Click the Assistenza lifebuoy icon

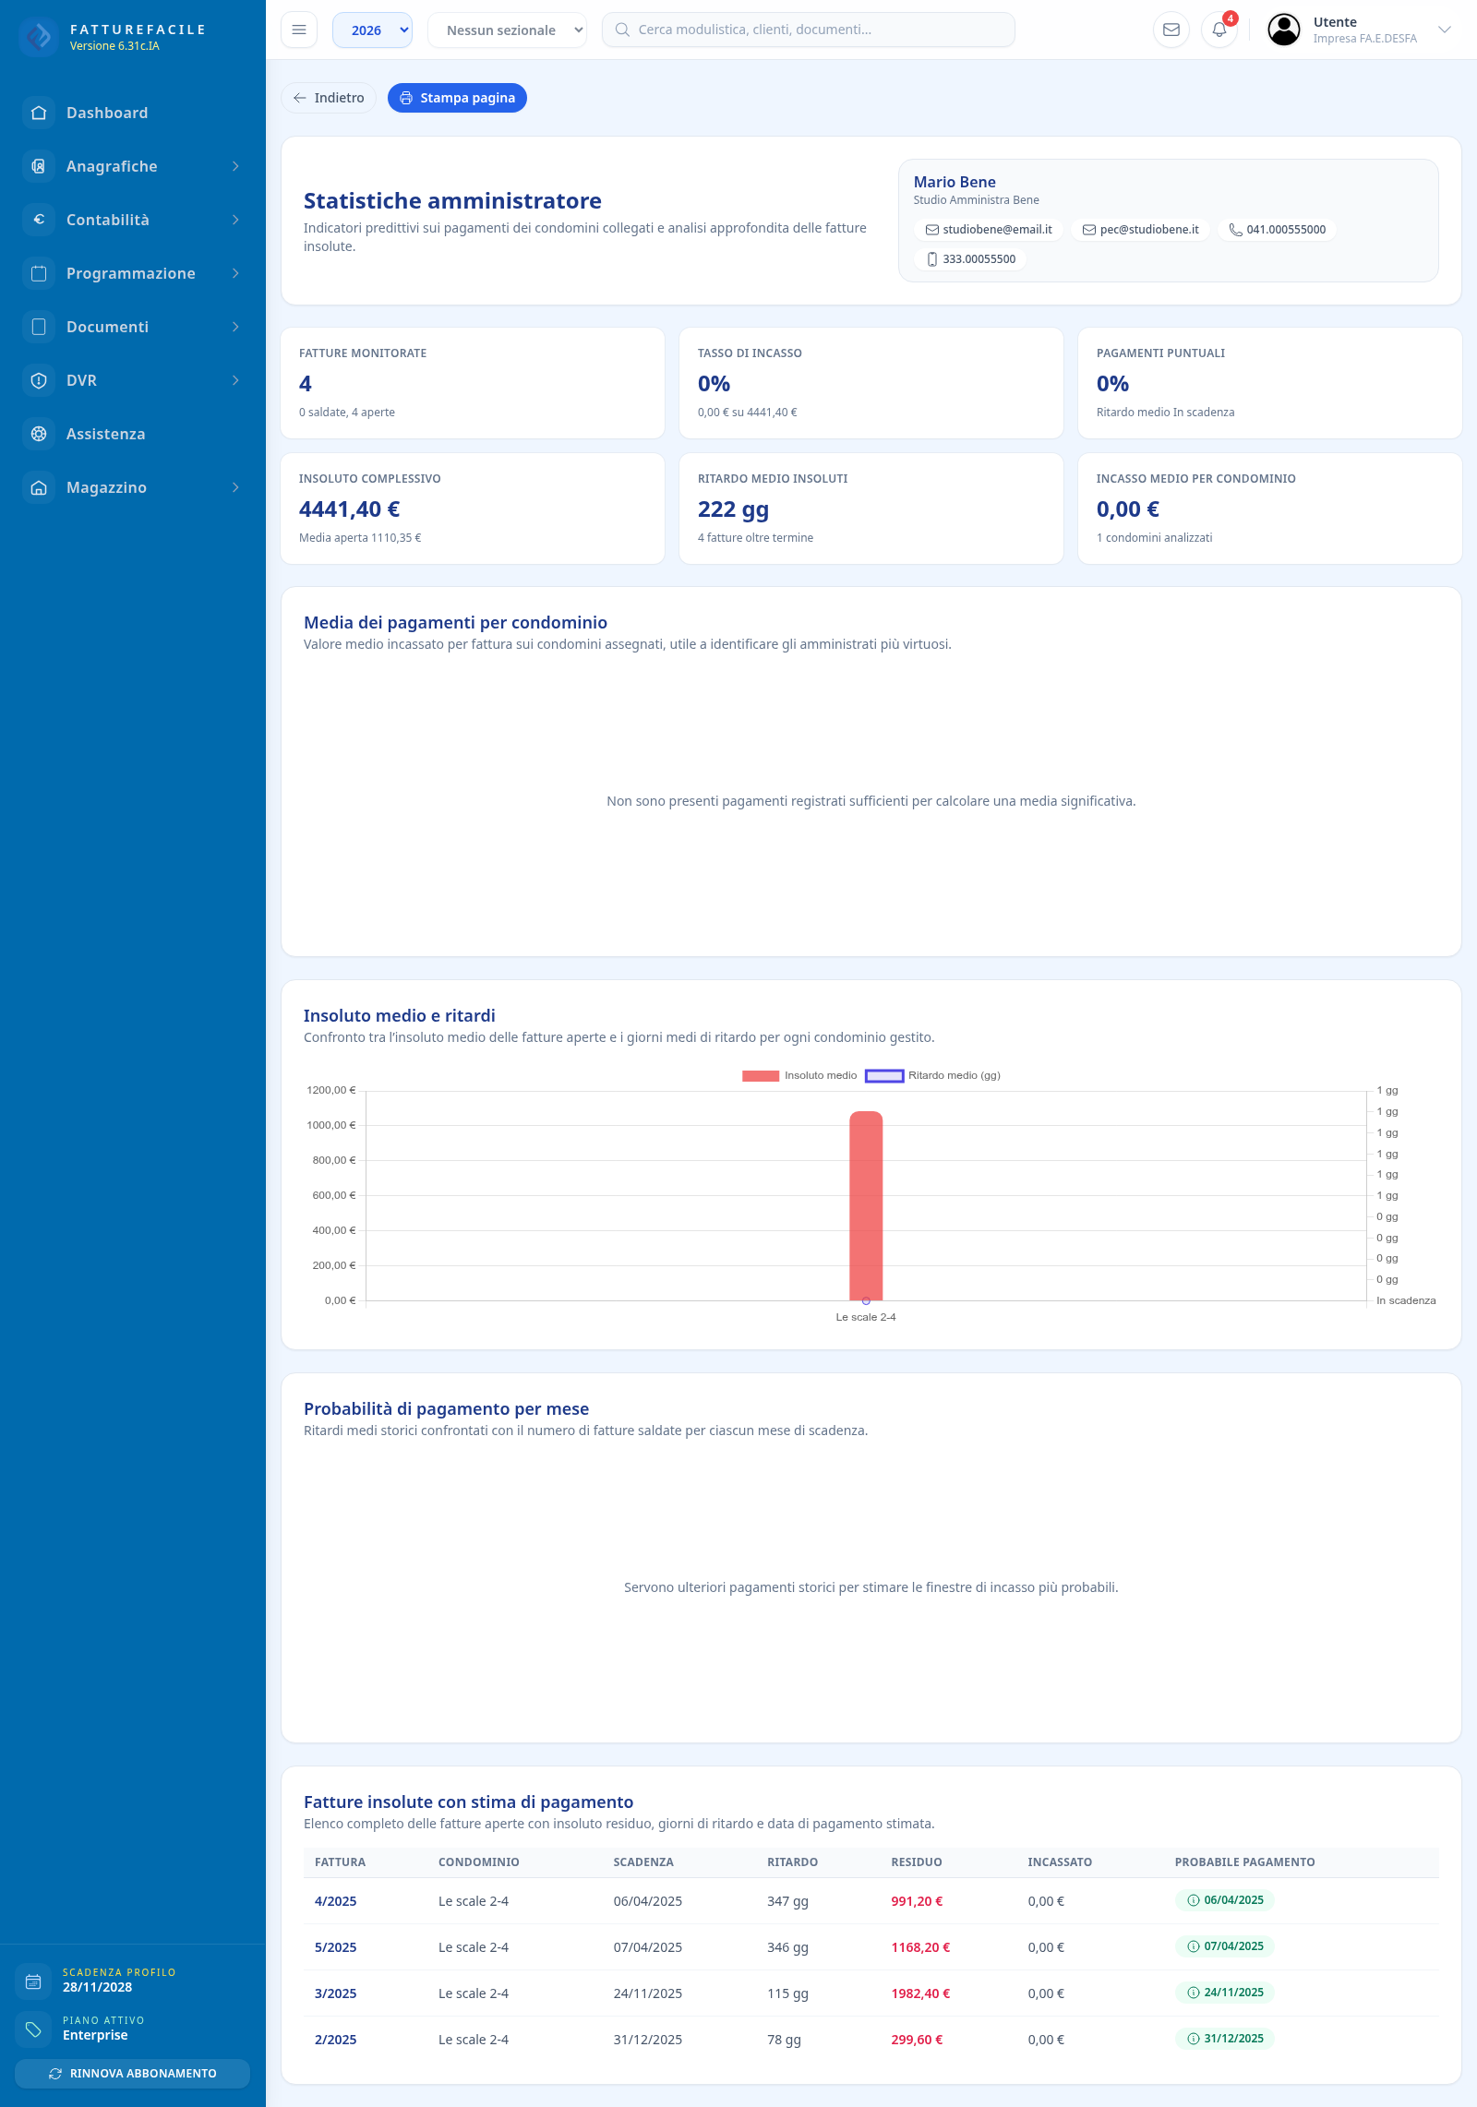coord(39,434)
